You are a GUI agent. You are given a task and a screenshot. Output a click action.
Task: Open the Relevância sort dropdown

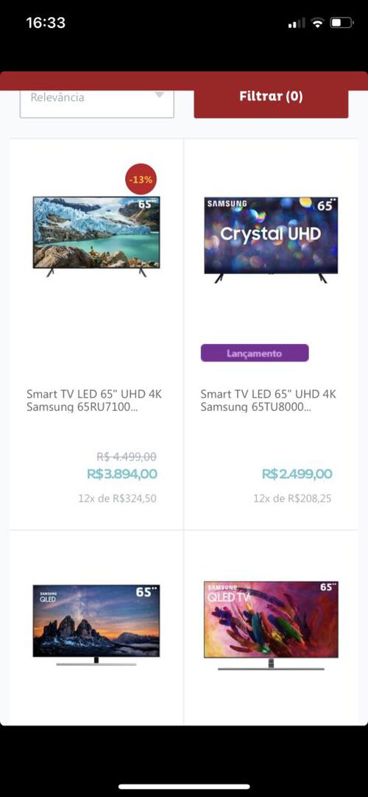click(x=97, y=103)
